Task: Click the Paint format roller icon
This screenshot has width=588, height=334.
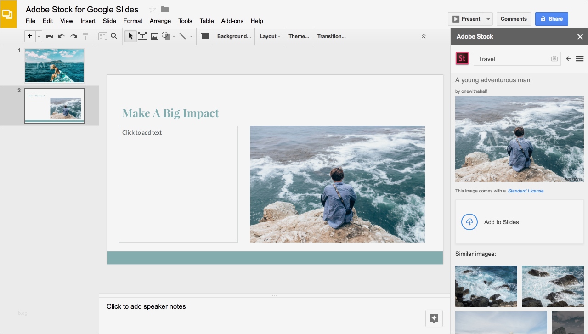Action: [86, 36]
